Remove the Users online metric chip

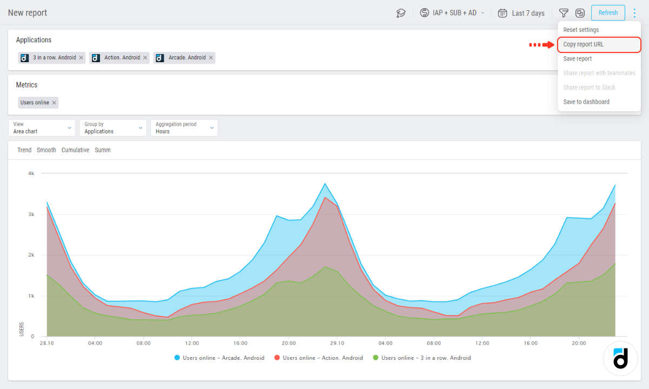pyautogui.click(x=54, y=103)
